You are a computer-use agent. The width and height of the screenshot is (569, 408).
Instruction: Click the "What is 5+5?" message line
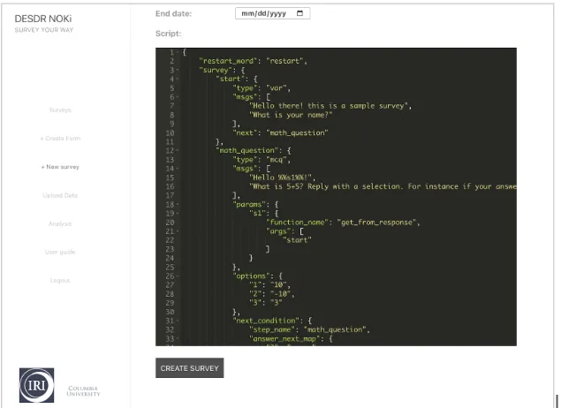(x=383, y=186)
